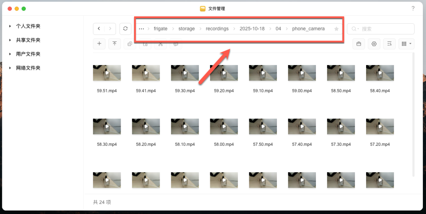Select the 用户文件夹 tree item

[x=28, y=54]
